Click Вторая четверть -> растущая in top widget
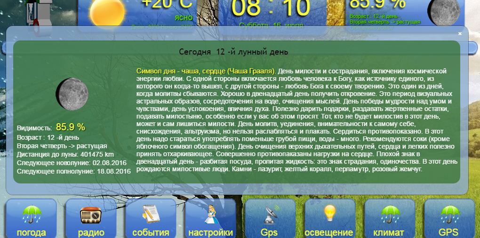480x238 pixels. (x=385, y=22)
